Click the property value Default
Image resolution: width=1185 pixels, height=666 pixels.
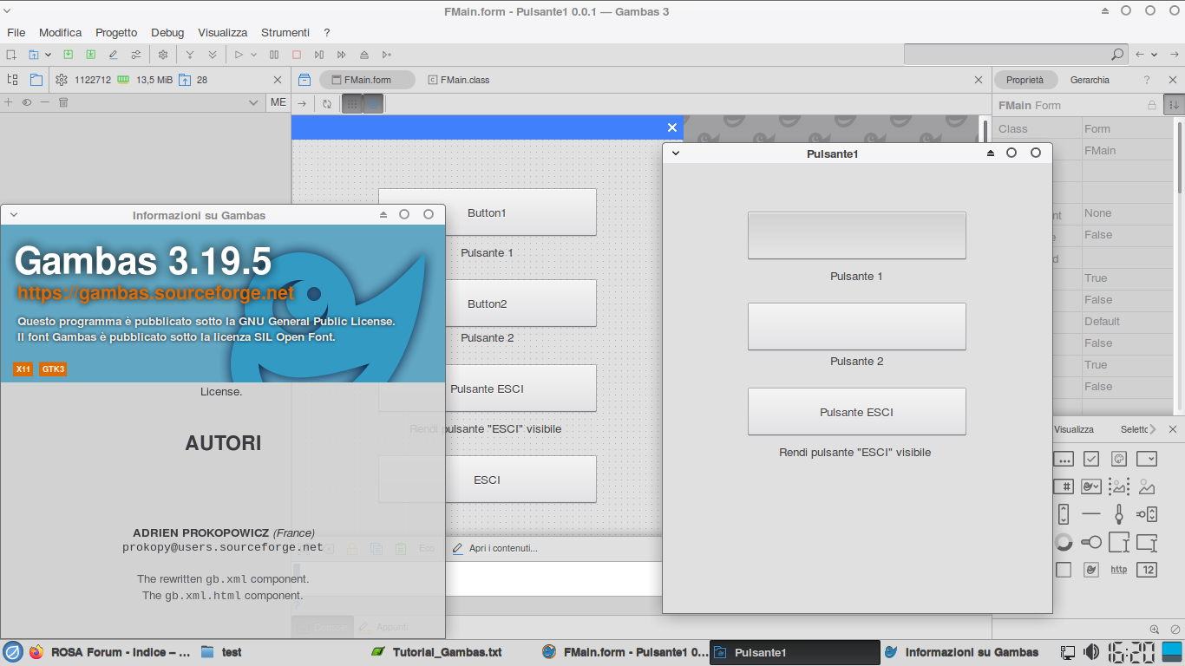1127,322
